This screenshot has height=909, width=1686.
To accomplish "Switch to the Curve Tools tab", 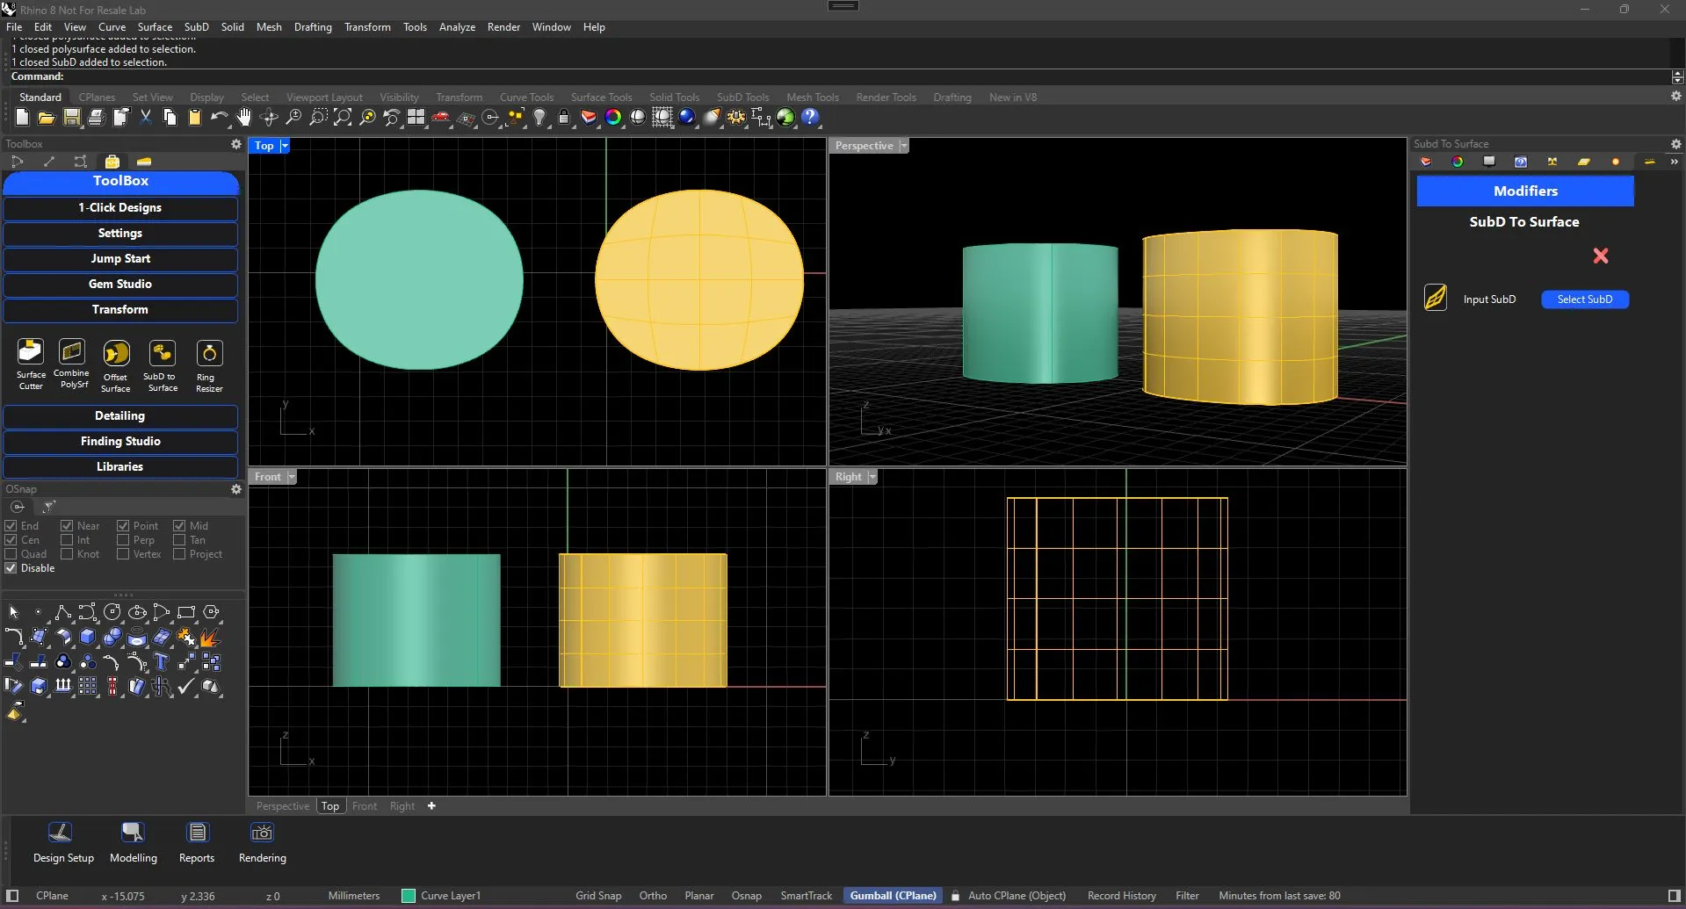I will point(525,97).
